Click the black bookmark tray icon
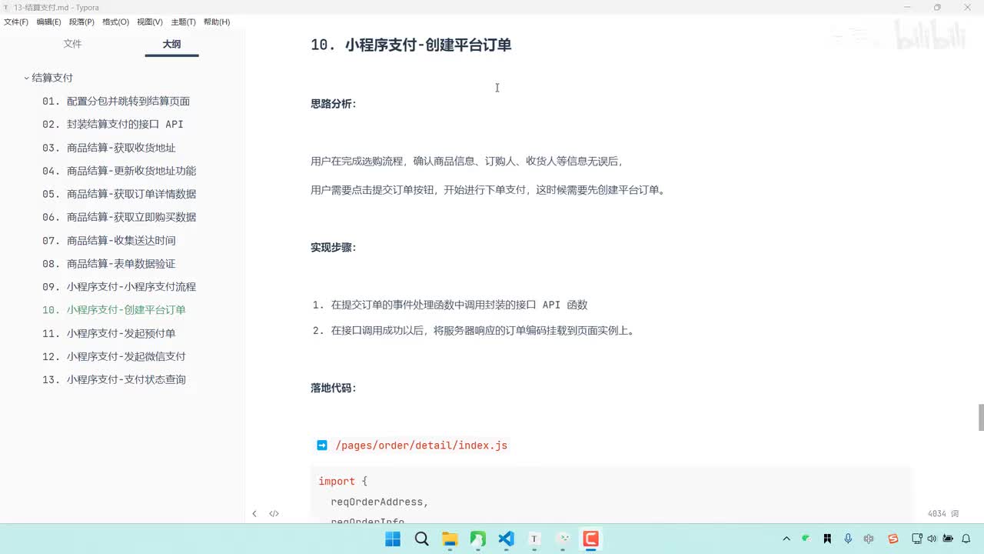Screen dimensions: 984x554 (x=827, y=539)
